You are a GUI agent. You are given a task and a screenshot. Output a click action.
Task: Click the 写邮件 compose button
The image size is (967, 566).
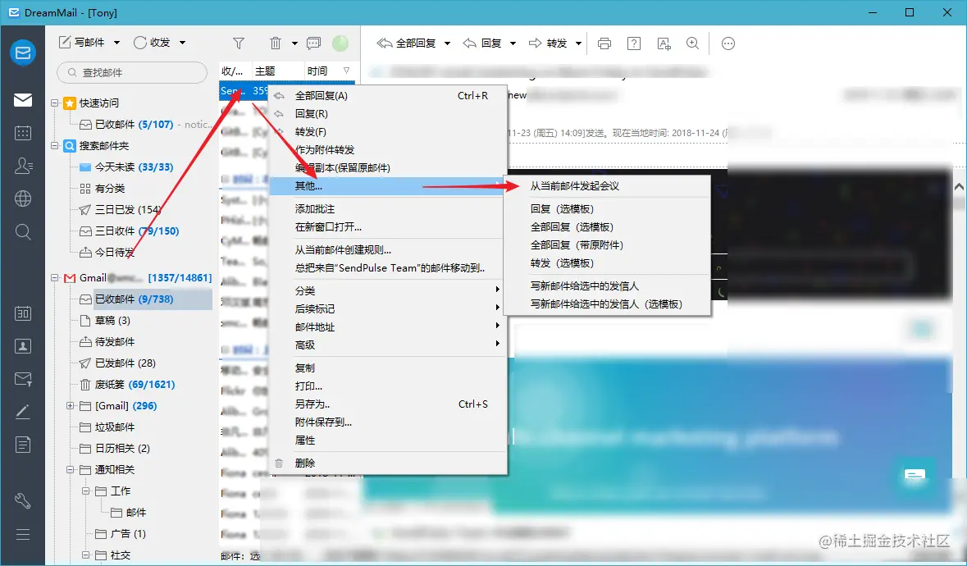click(82, 43)
